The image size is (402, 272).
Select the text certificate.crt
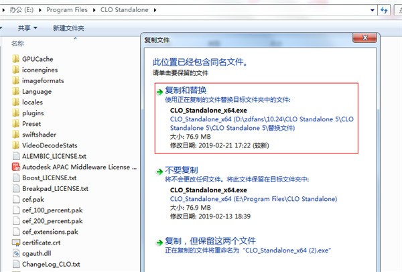[42, 243]
